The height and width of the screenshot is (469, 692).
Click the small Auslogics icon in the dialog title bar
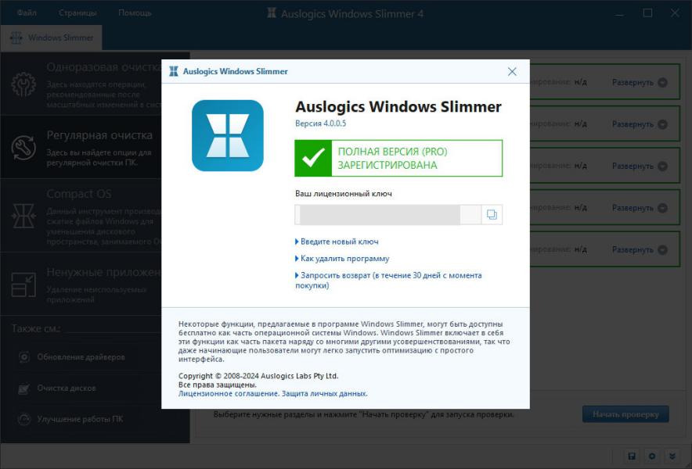click(174, 71)
